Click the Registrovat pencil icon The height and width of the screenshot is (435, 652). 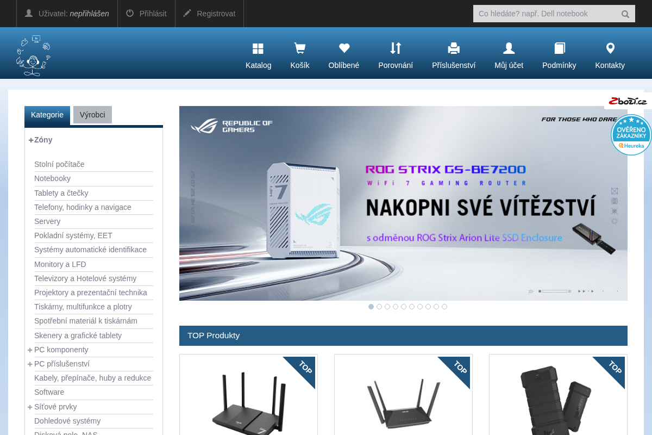point(187,13)
